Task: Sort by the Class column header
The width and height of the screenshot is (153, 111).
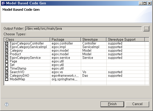Action: 27,39
